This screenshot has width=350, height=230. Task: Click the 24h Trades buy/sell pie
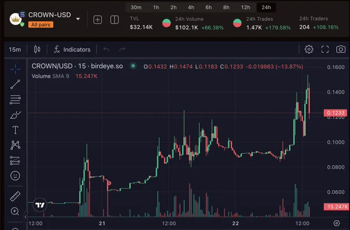[x=237, y=23]
